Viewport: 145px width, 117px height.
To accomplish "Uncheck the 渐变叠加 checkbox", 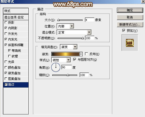I will [6, 73].
